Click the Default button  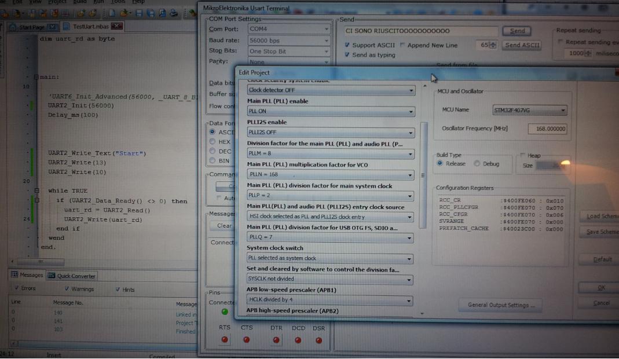coord(600,259)
